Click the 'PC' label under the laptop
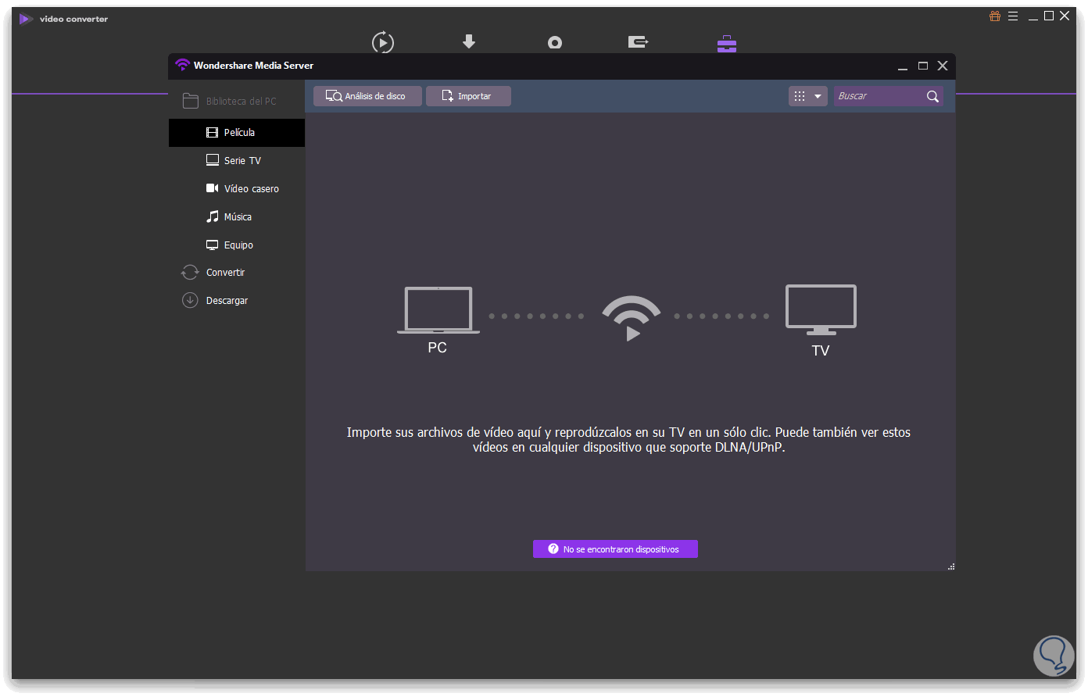This screenshot has height=697, width=1088. click(438, 348)
